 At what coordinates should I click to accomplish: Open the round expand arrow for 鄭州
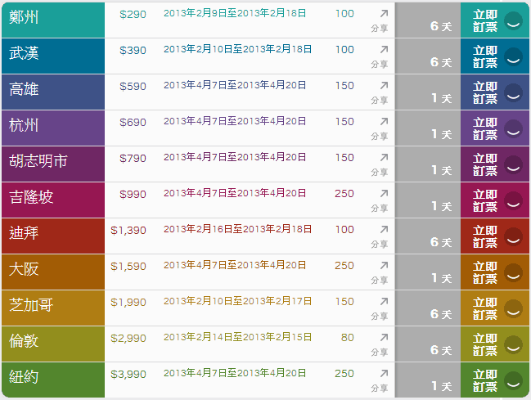click(513, 20)
